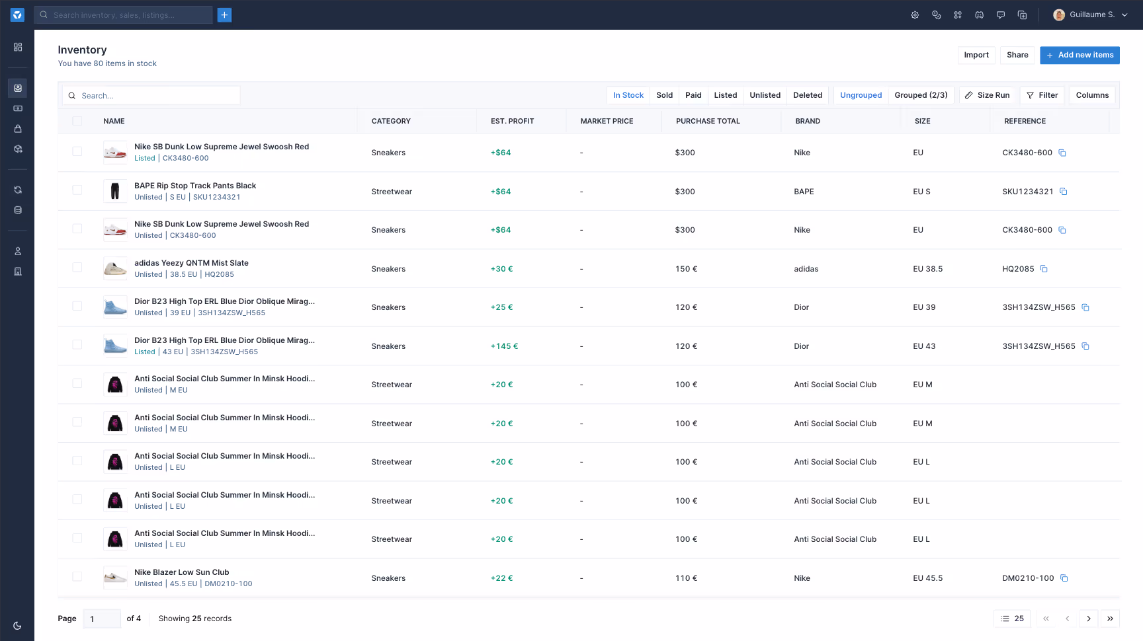Click the BAPE Track Pants thumbnail
1143x641 pixels.
point(115,191)
